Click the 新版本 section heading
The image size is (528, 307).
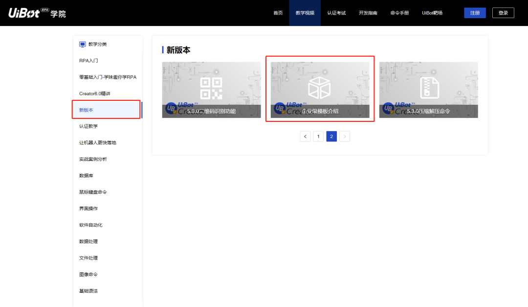click(178, 50)
